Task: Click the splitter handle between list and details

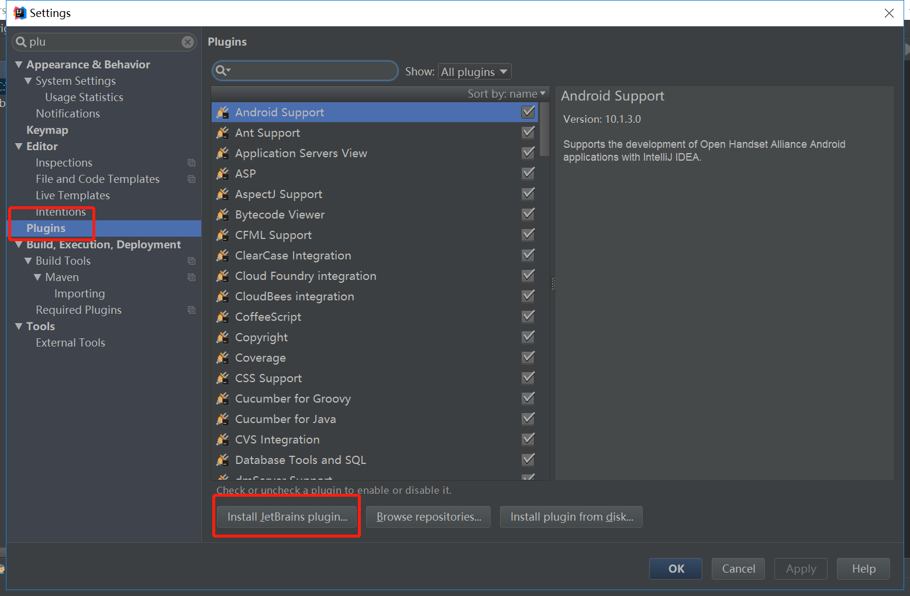Action: pyautogui.click(x=553, y=283)
